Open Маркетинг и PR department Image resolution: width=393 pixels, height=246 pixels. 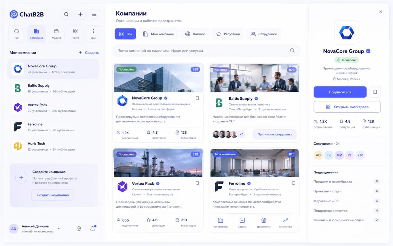347,201
